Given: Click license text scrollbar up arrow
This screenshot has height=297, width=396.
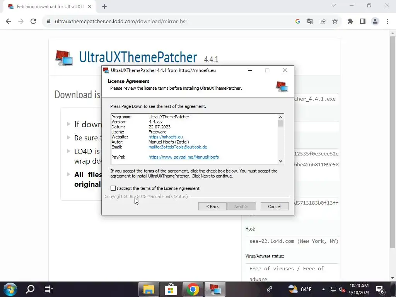Looking at the screenshot, I should click(x=280, y=117).
